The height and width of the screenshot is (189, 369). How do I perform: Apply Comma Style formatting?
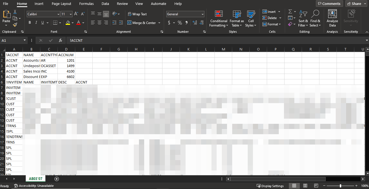(186, 23)
